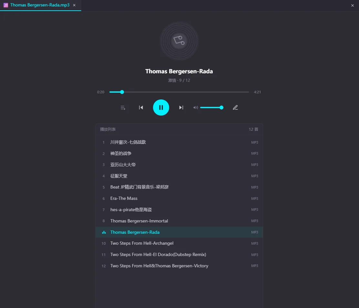The width and height of the screenshot is (359, 308).
Task: Play 川井憲次-七剑战歌 from playlist
Action: (x=179, y=142)
